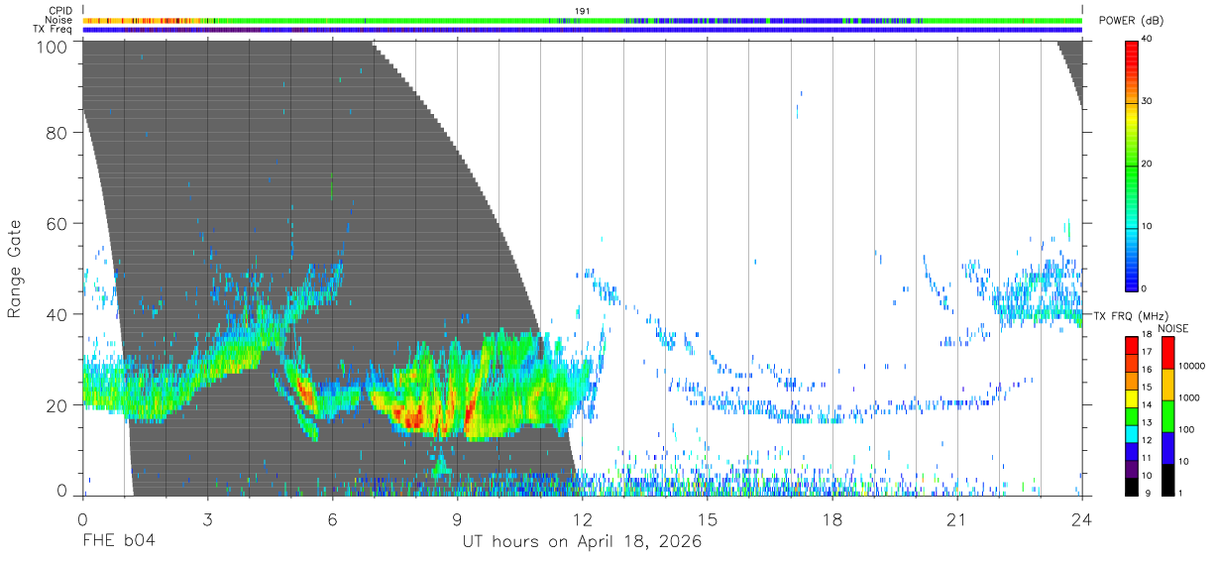
Task: Click the CPID value 191
Action: coord(583,11)
